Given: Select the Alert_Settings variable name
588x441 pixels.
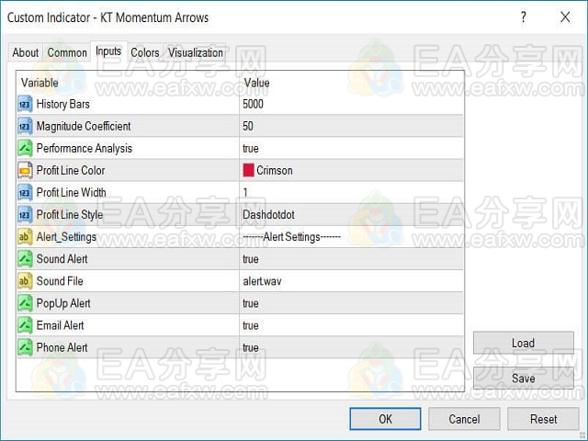Looking at the screenshot, I should (66, 237).
